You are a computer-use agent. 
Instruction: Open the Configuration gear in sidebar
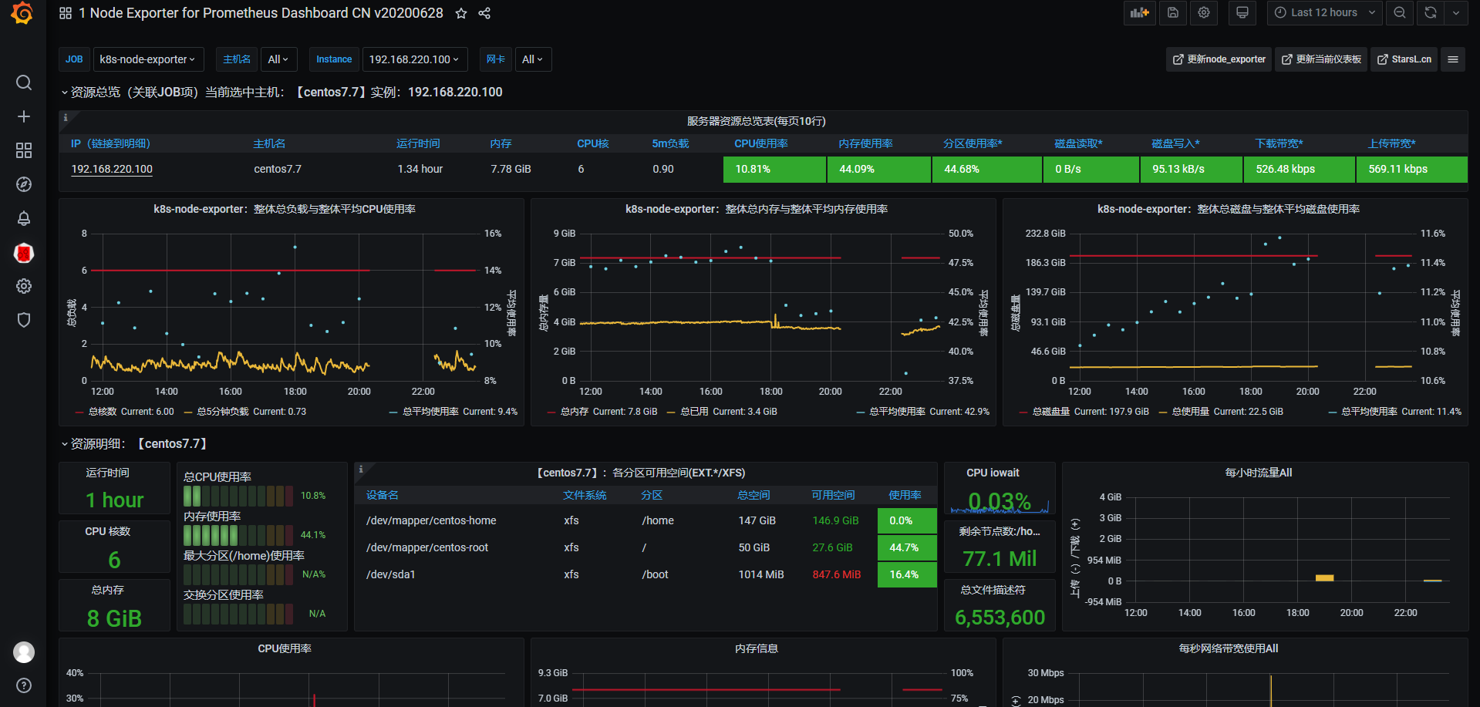24,286
